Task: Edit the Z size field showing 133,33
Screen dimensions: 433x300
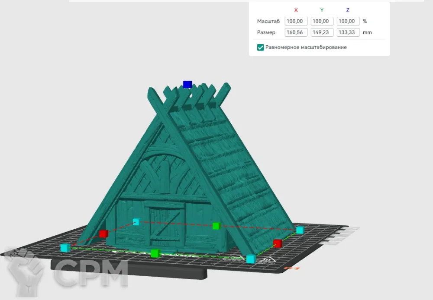Action: 348,32
